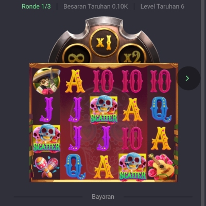
Task: Click the guitar with roses symbol
Action: pyautogui.click(x=161, y=167)
